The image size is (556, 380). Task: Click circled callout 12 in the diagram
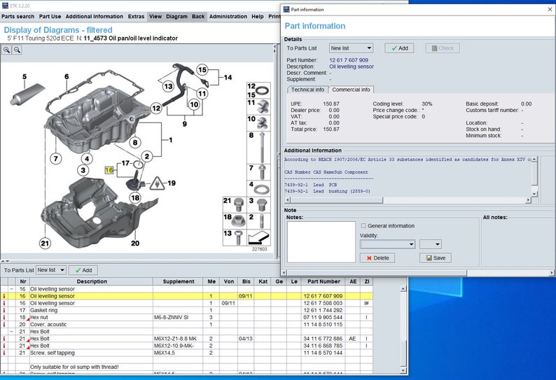point(156,108)
